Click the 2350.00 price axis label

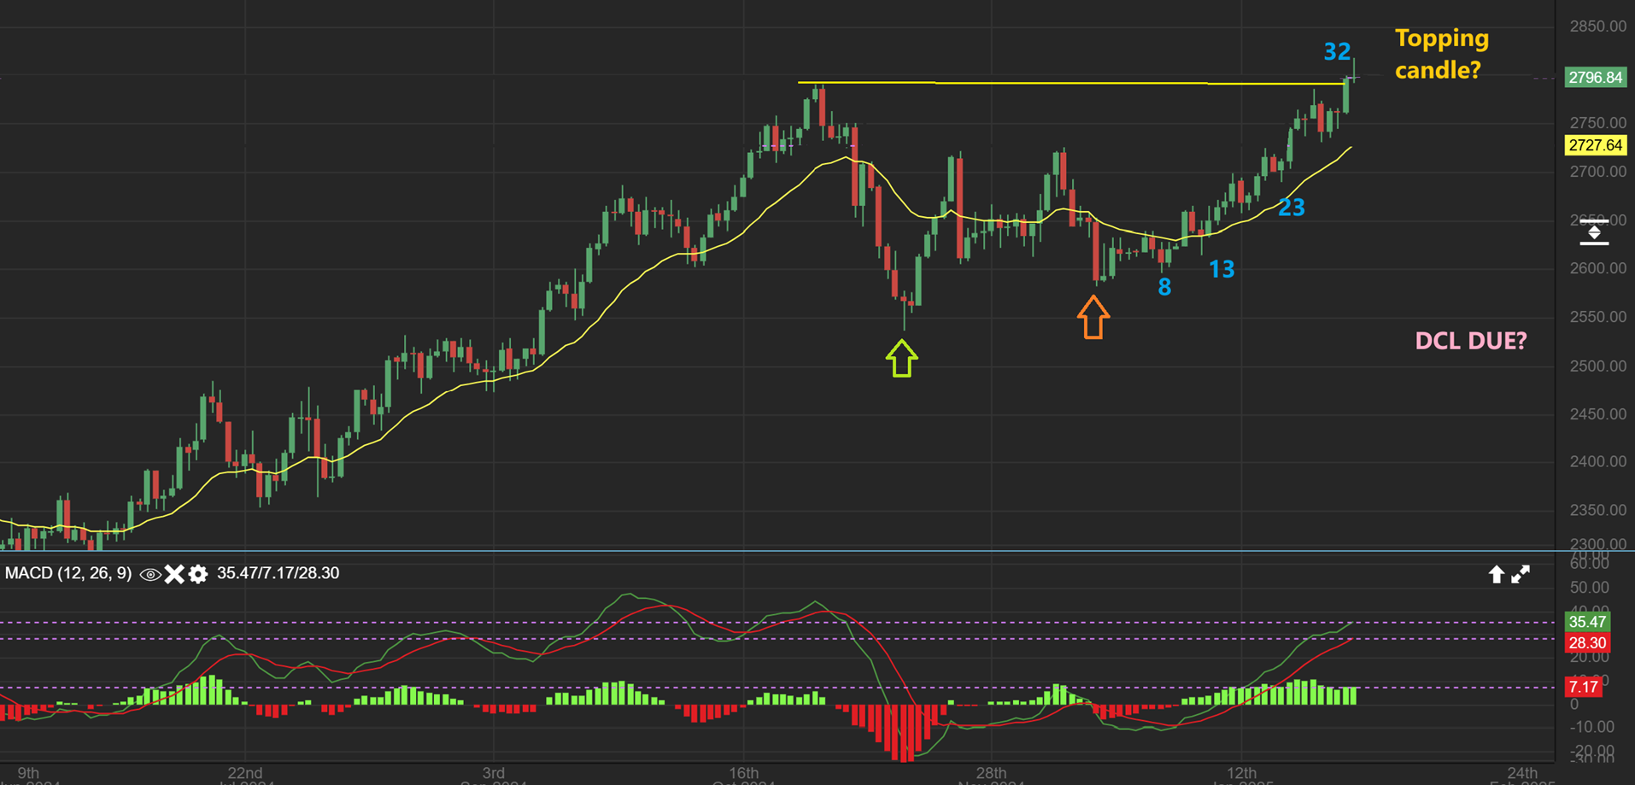1597,511
